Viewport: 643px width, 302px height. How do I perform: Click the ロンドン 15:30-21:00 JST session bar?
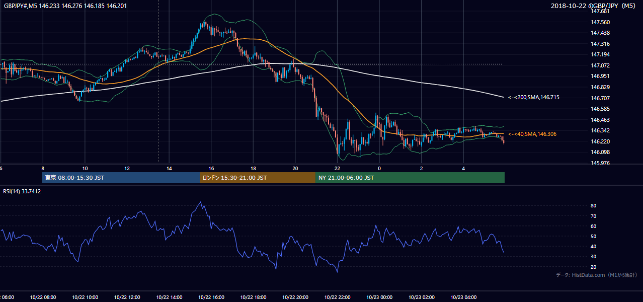point(258,178)
